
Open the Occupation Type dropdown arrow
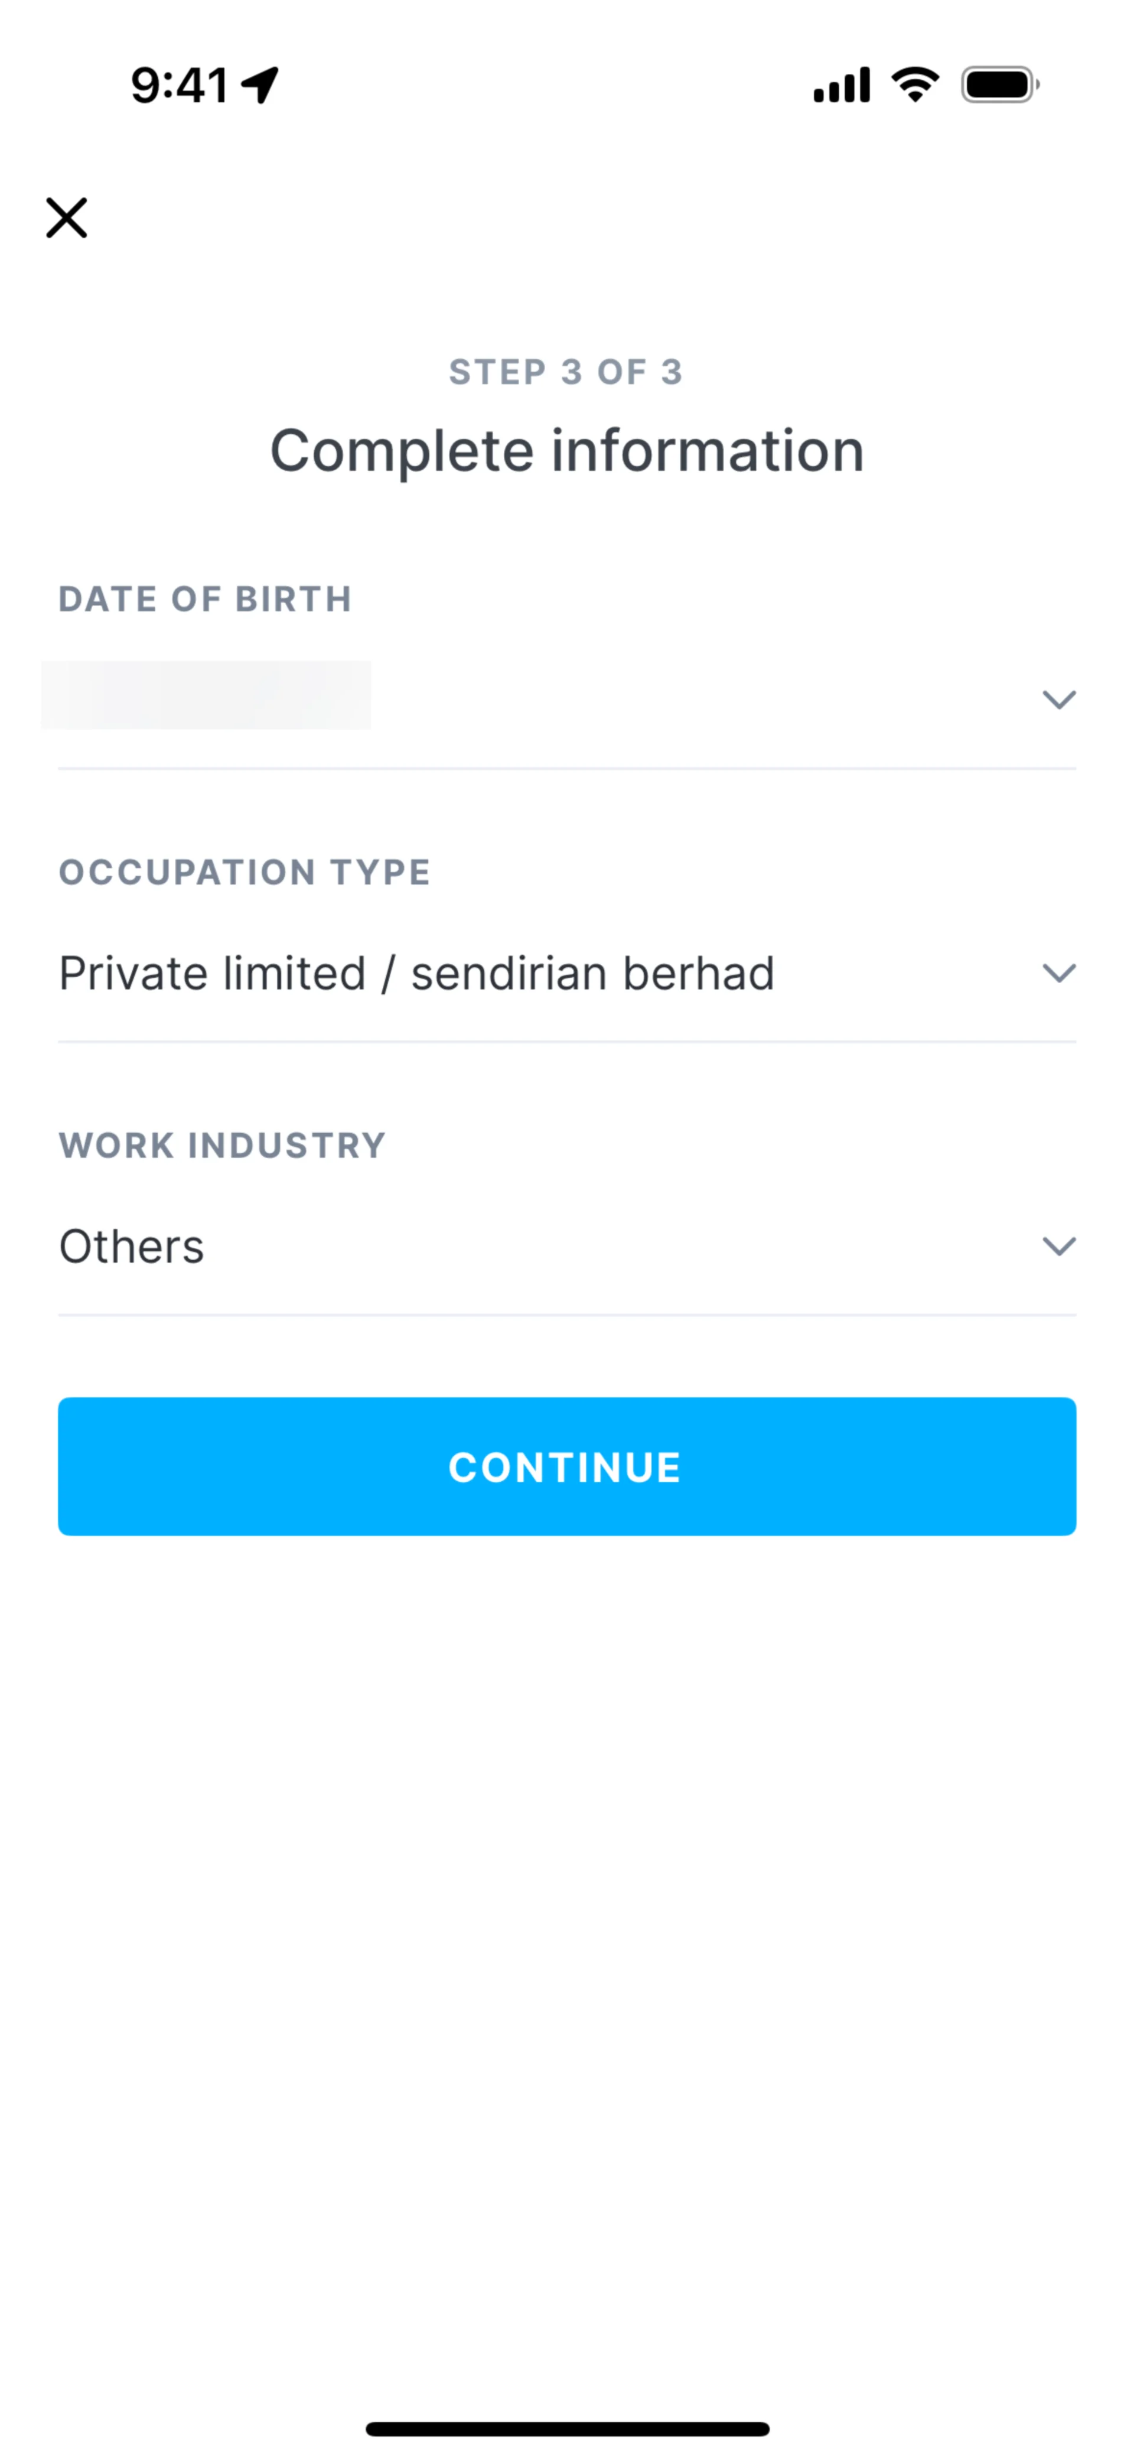1058,972
